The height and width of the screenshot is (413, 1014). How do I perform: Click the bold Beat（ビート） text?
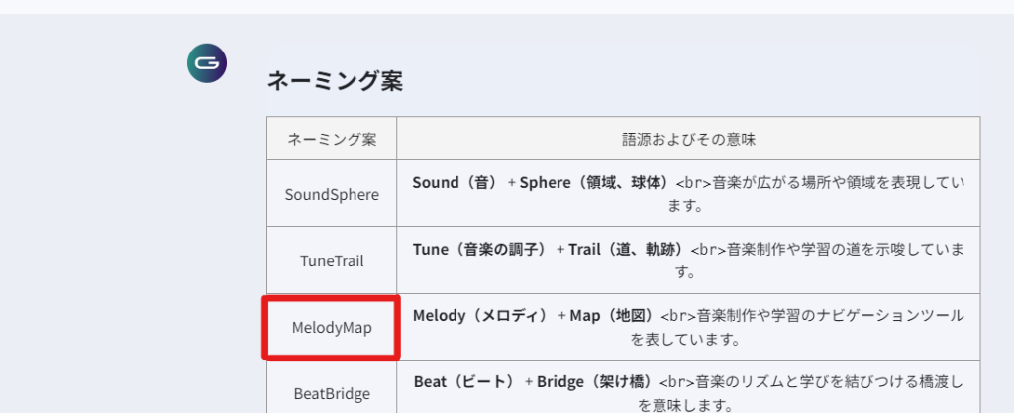click(463, 381)
